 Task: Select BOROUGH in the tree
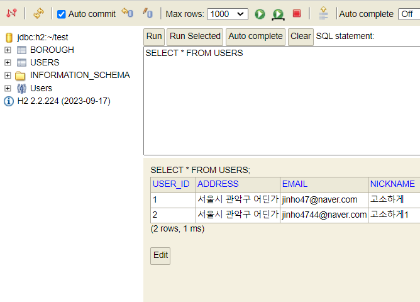tap(52, 50)
